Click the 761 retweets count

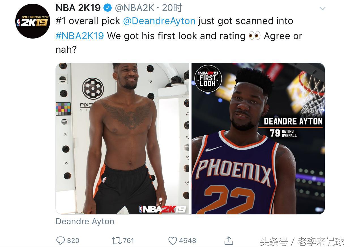[128, 241]
